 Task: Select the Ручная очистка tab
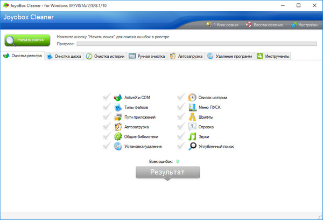(146, 56)
